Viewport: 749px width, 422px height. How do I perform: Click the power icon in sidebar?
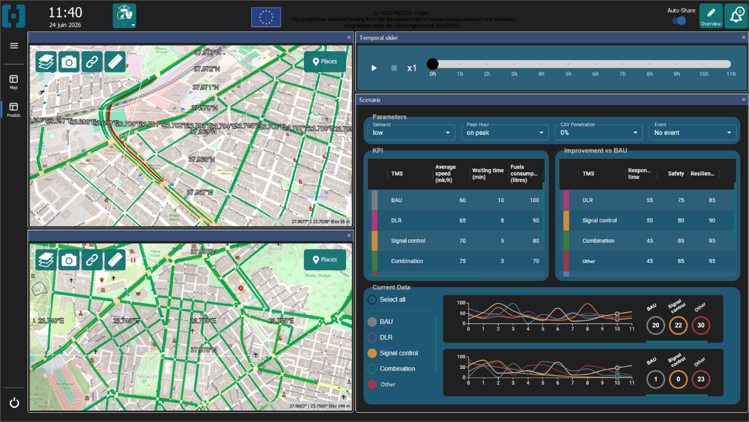tap(14, 403)
